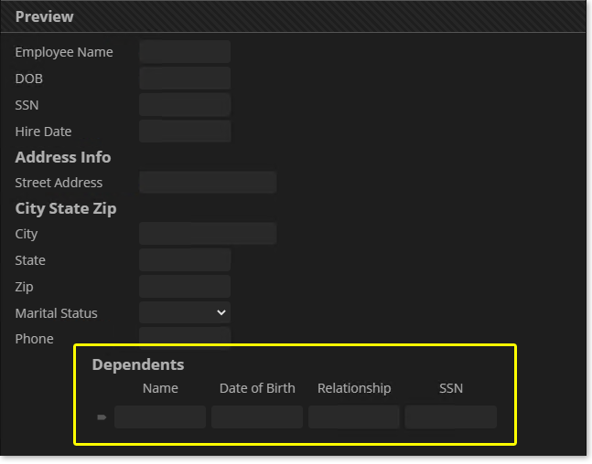Focus the Phone input field
Screen dimensions: 592x464
click(x=185, y=335)
